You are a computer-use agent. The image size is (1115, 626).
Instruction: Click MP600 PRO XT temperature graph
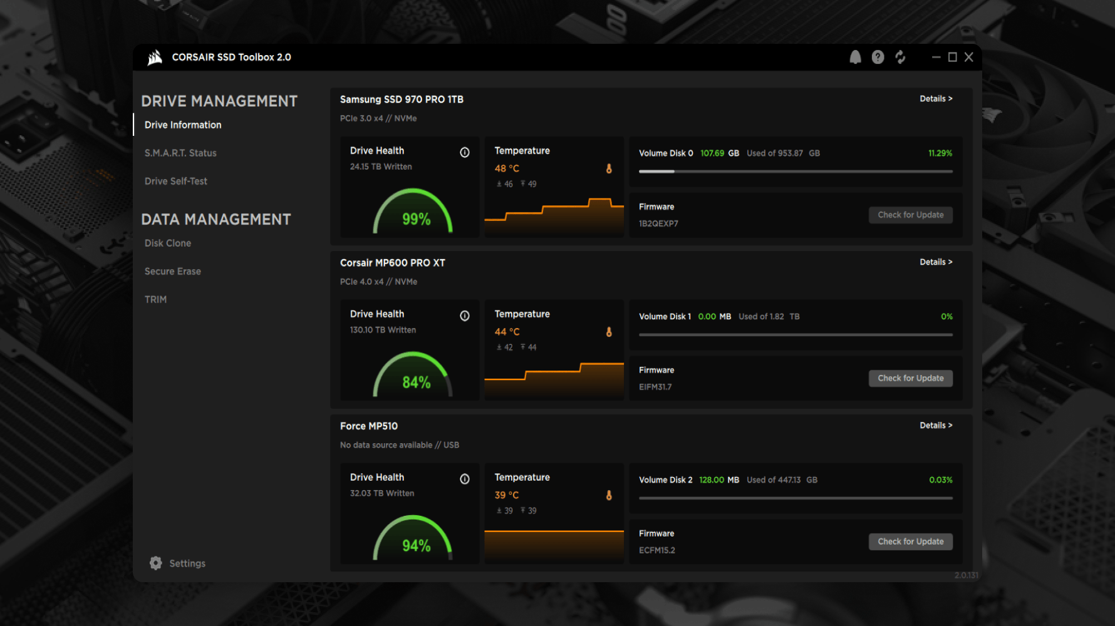point(554,380)
